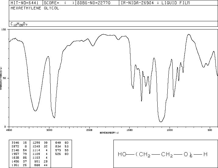The width and height of the screenshot is (218, 168).
Task: Click the HIT-NO=6441 header cell
Action: tap(24, 3)
